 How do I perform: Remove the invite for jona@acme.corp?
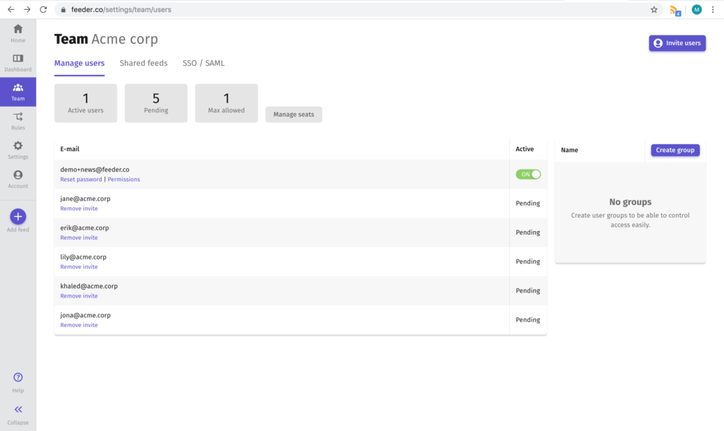coord(79,325)
